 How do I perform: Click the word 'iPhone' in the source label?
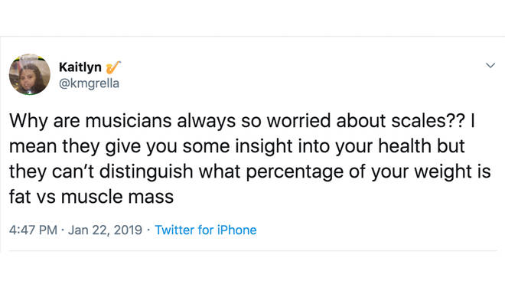coord(237,230)
